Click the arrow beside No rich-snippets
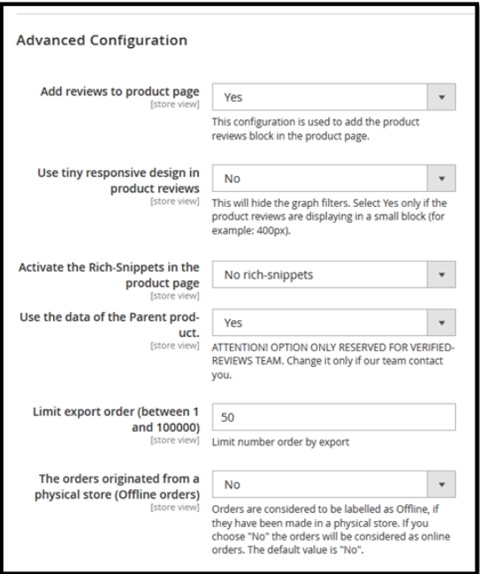480x574 pixels. [442, 274]
